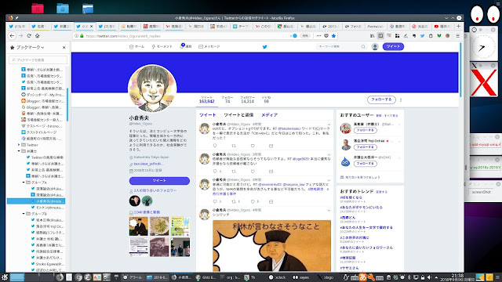This screenshot has width=502, height=282.
Task: Switch to the YouTube browser tab
Action: [x=442, y=26]
